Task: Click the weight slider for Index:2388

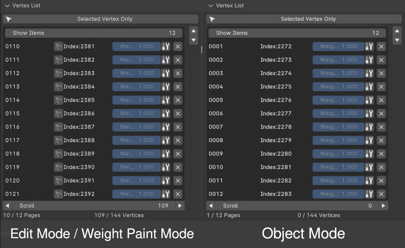Action: pyautogui.click(x=136, y=140)
